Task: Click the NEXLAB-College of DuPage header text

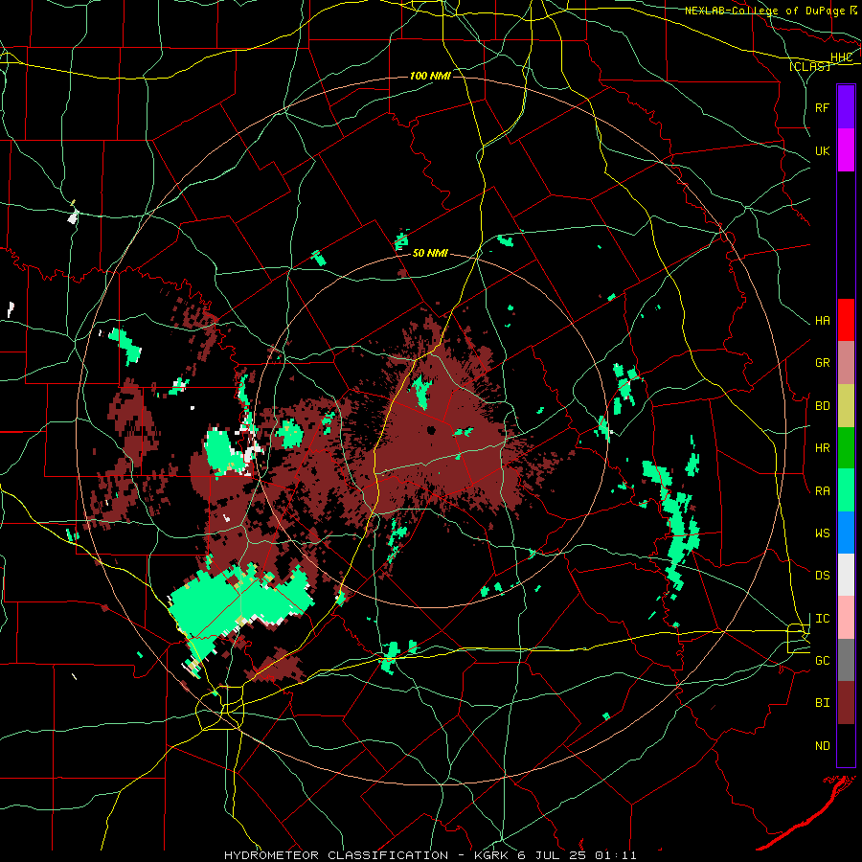Action: (x=765, y=11)
